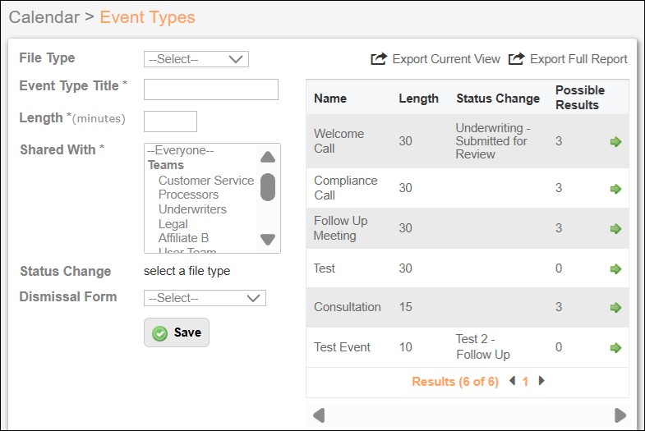
Task: Click the green arrow for Consultation
Action: (615, 307)
